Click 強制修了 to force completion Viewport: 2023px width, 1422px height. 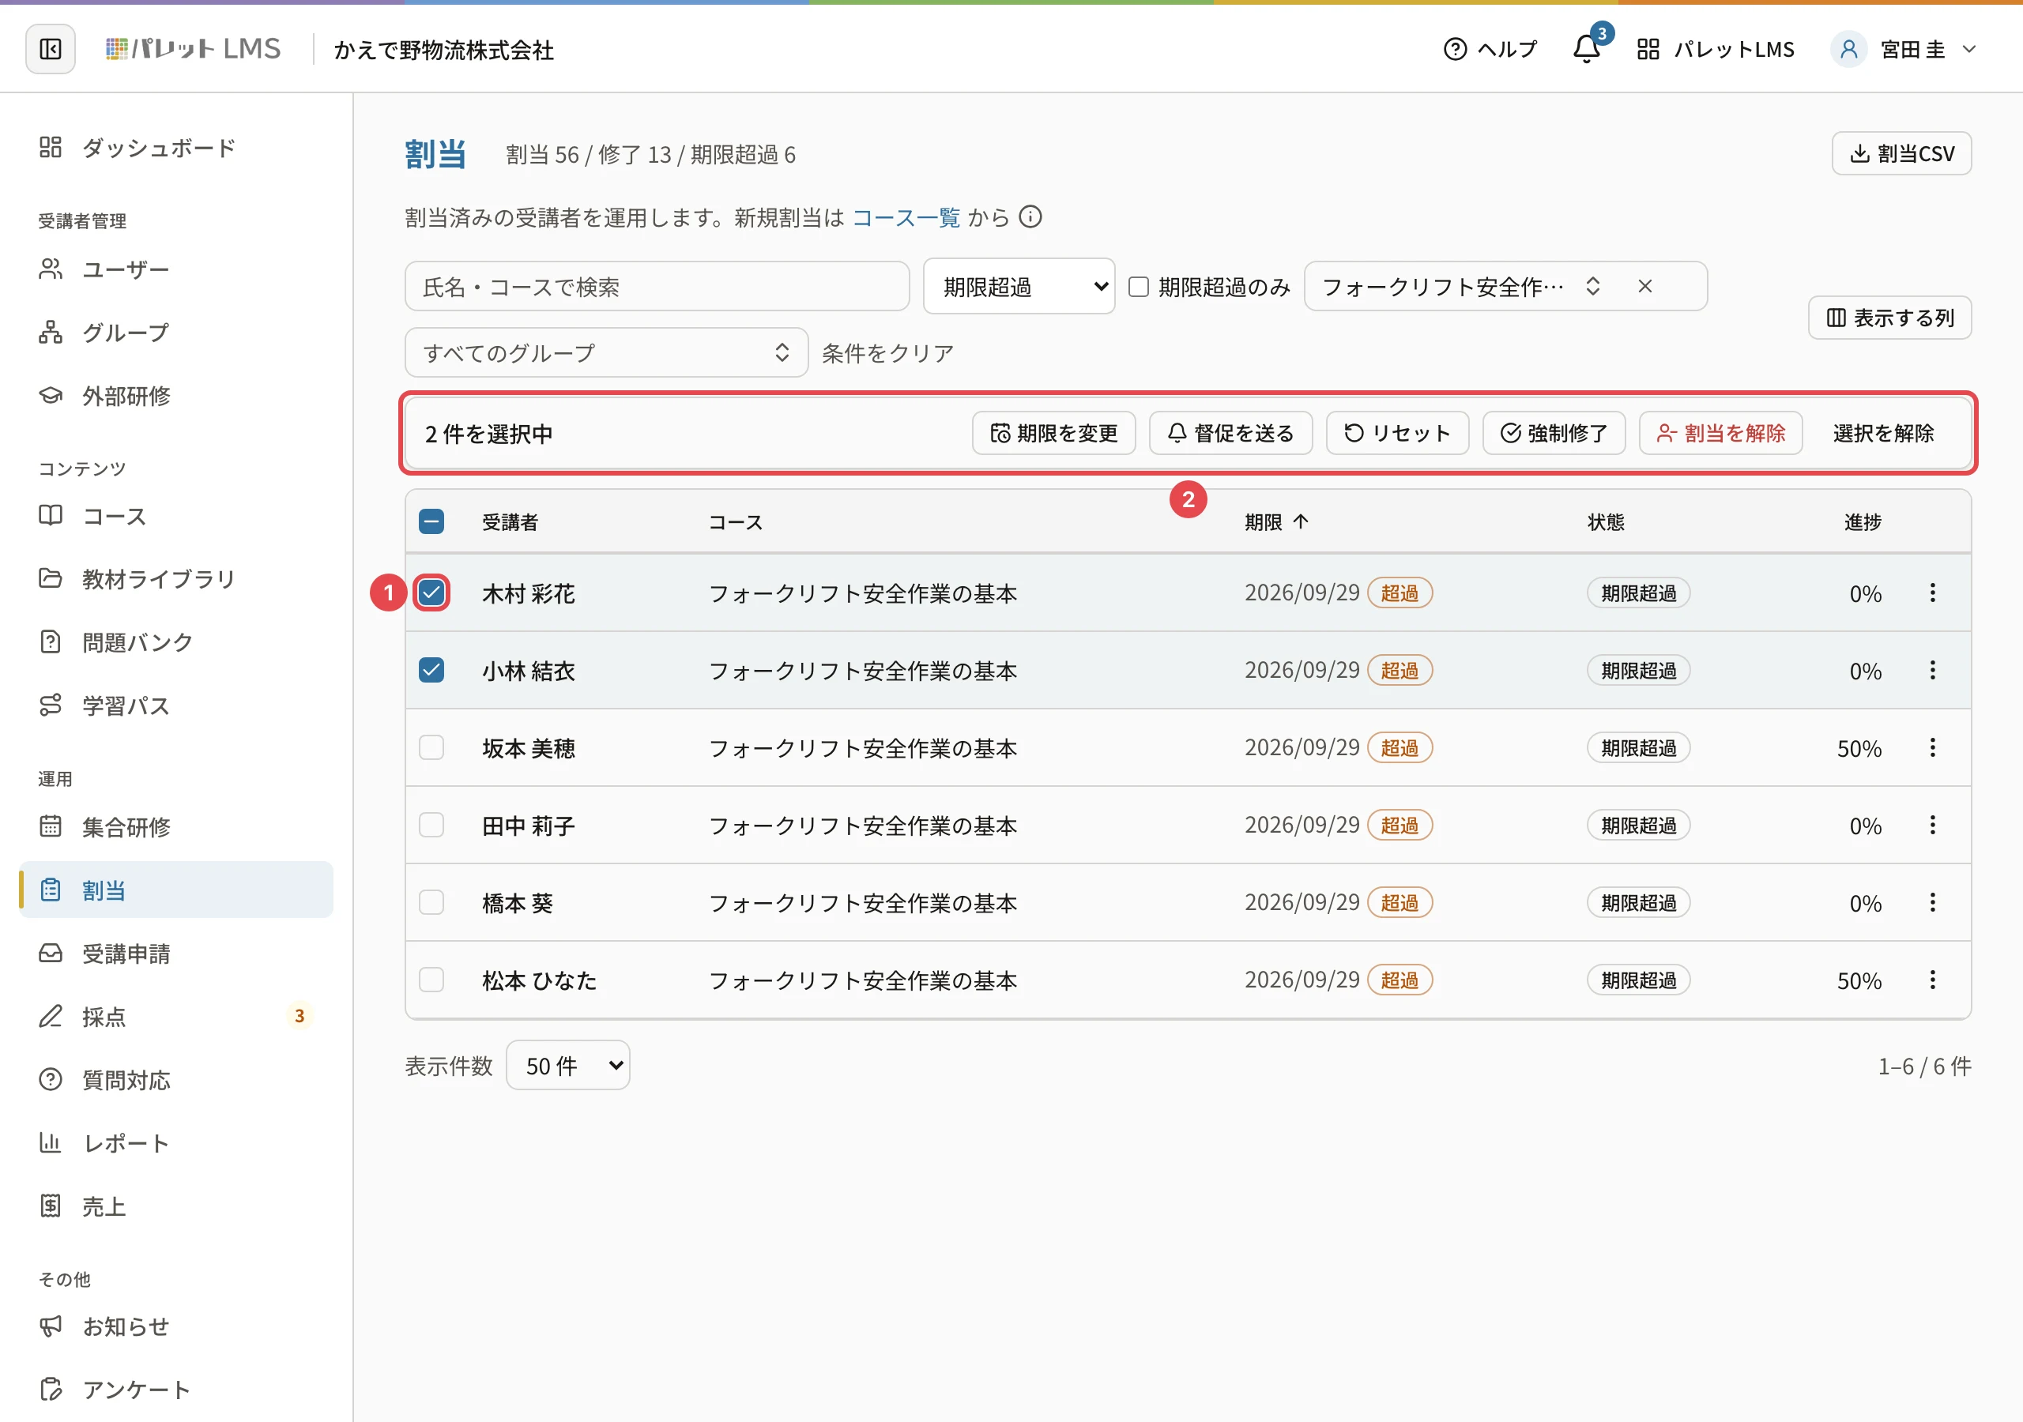click(1554, 434)
